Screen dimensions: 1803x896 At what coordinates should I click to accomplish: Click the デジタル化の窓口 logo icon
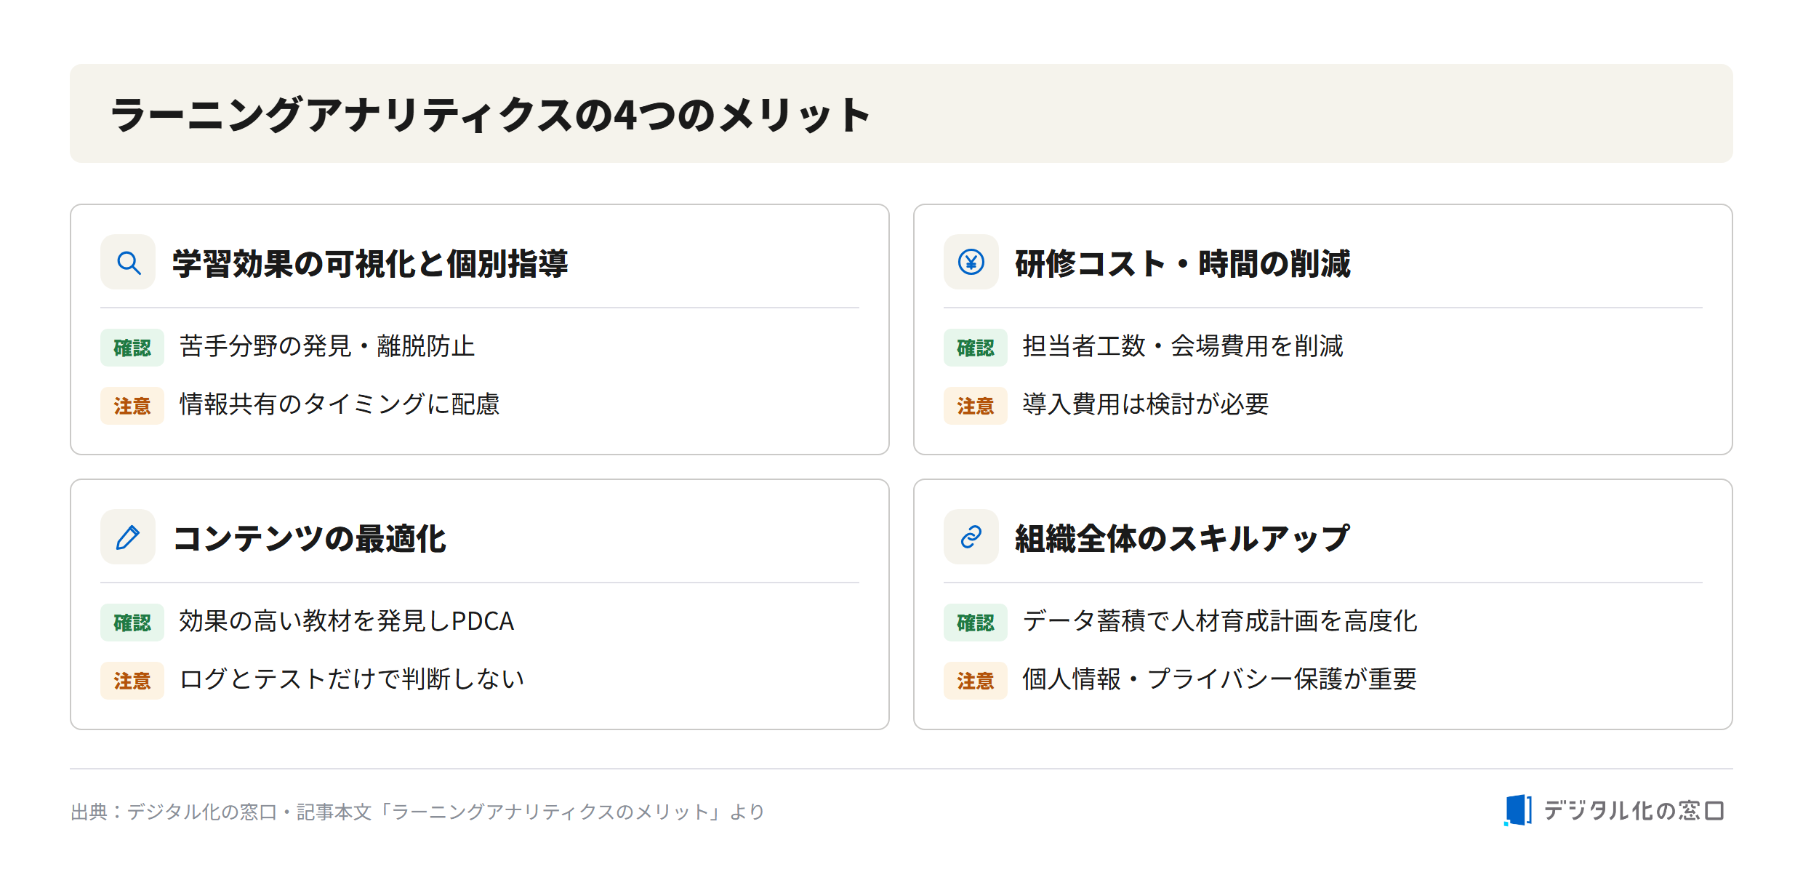click(1517, 810)
